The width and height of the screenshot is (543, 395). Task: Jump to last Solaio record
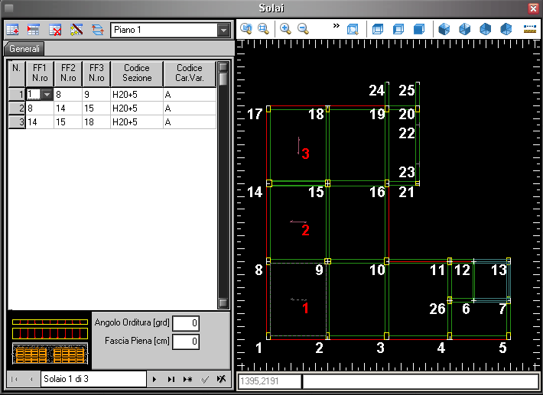(x=171, y=379)
